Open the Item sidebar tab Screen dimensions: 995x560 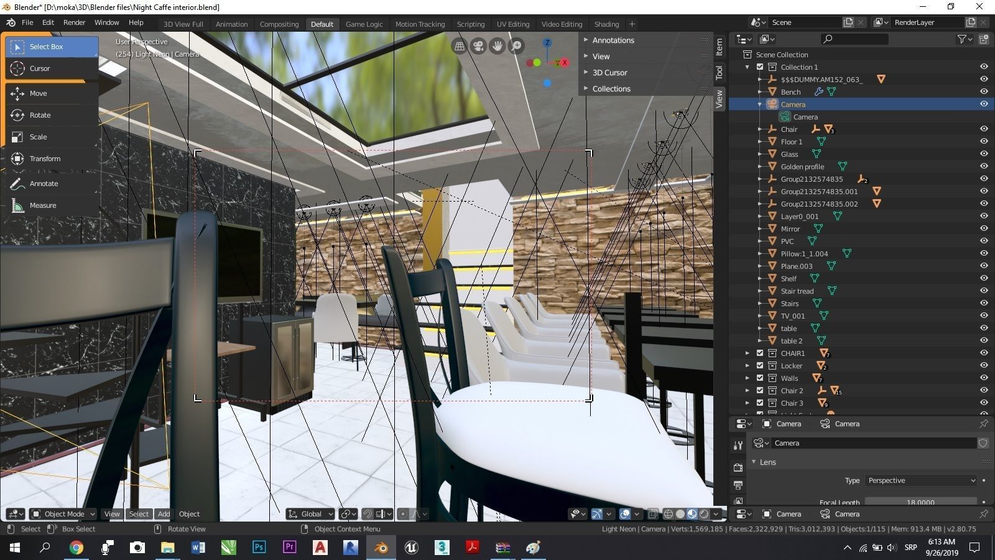tap(719, 47)
